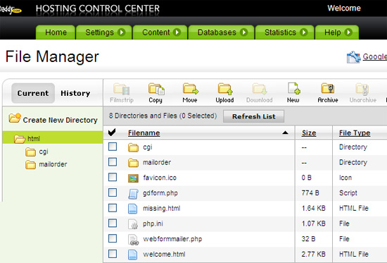Check the box for missing.html
This screenshot has width=387, height=263.
(113, 208)
